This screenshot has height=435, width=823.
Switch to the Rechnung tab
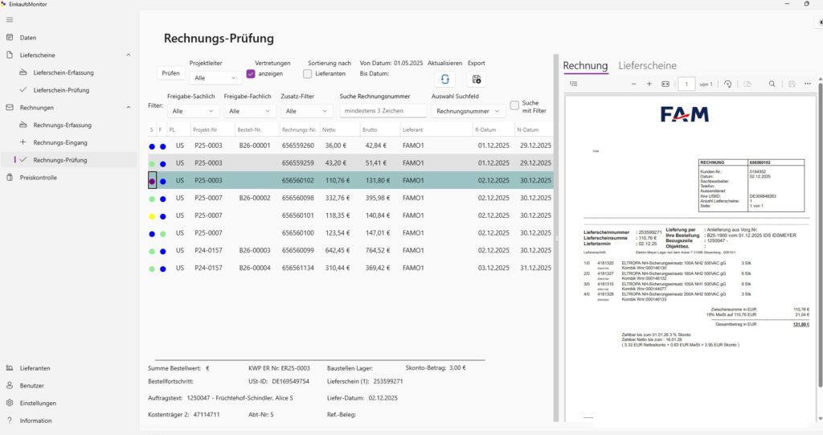585,66
